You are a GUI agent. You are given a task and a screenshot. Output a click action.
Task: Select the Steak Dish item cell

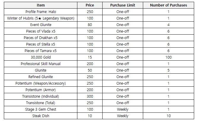tap(41, 116)
